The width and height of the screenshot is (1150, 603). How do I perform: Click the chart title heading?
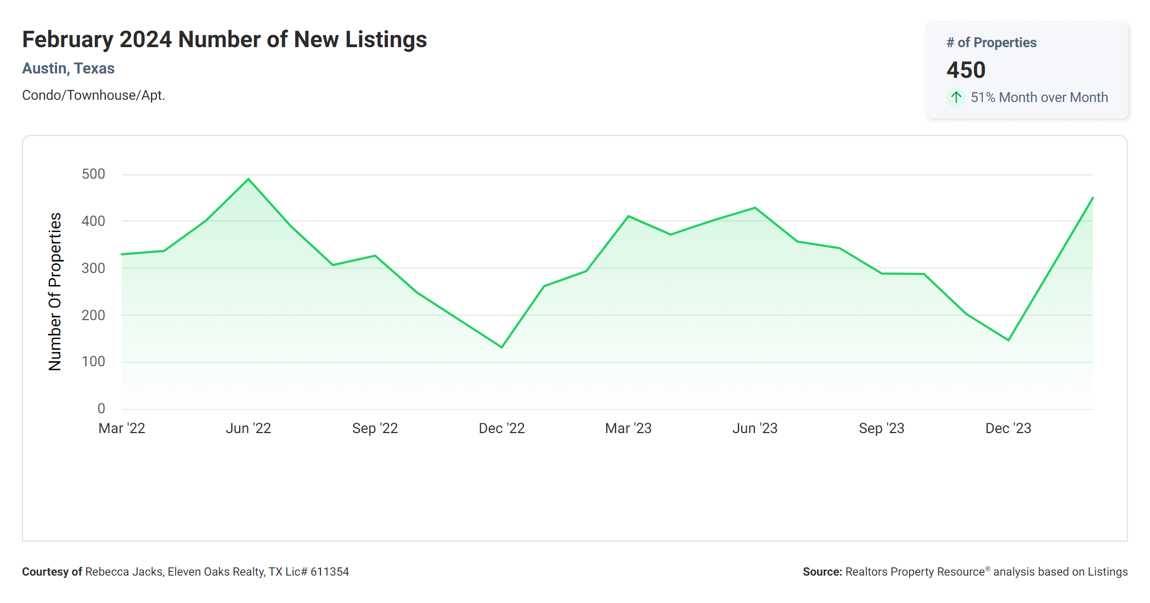(224, 39)
